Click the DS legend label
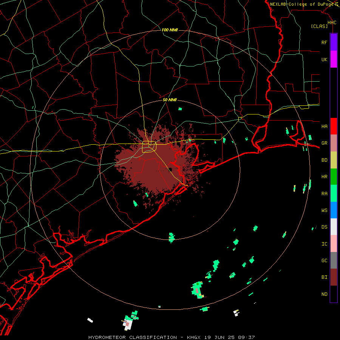340x340 pixels. point(324,227)
